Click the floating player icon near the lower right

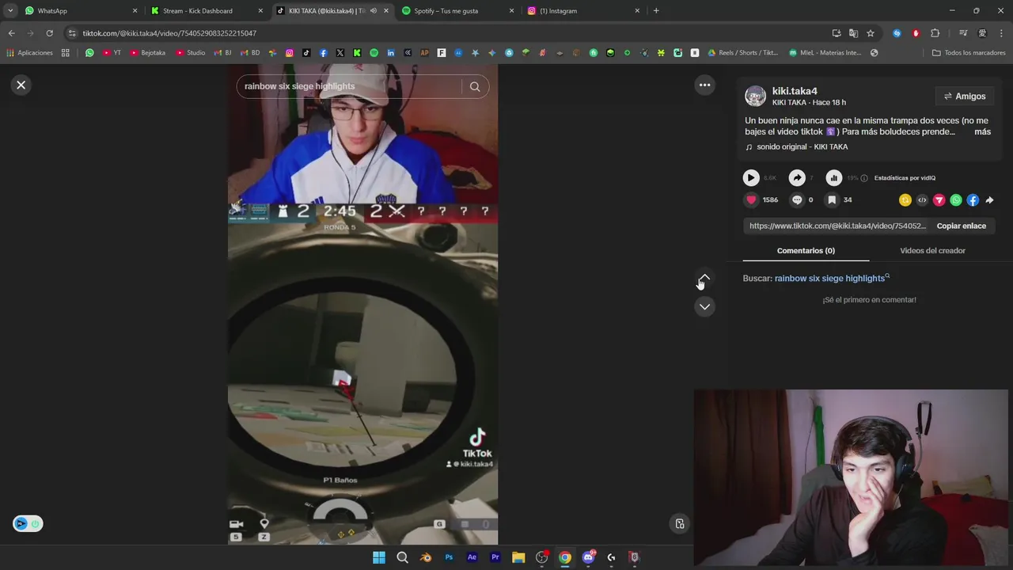(679, 523)
